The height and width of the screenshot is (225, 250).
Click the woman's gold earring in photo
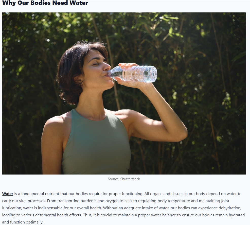(x=81, y=84)
